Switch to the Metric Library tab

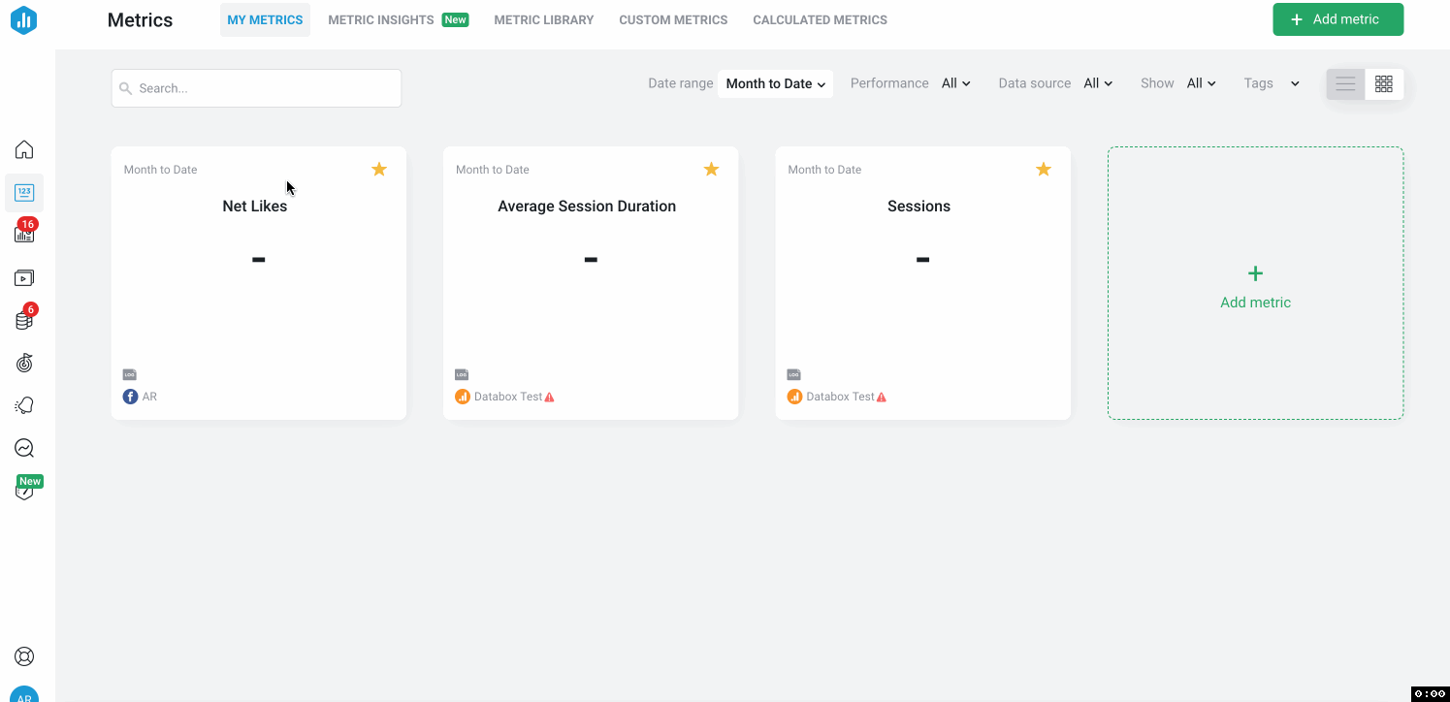coord(543,19)
